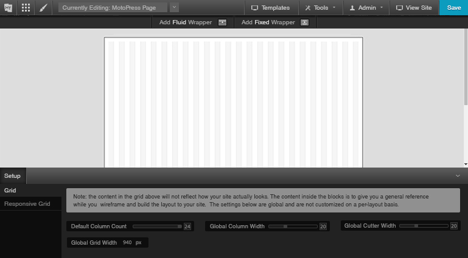The image size is (468, 258).
Task: Open the grid mode icon
Action: coord(26,8)
